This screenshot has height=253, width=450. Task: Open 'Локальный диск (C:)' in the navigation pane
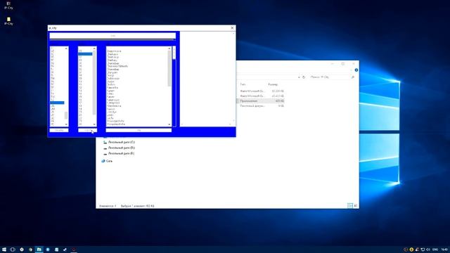pos(119,142)
